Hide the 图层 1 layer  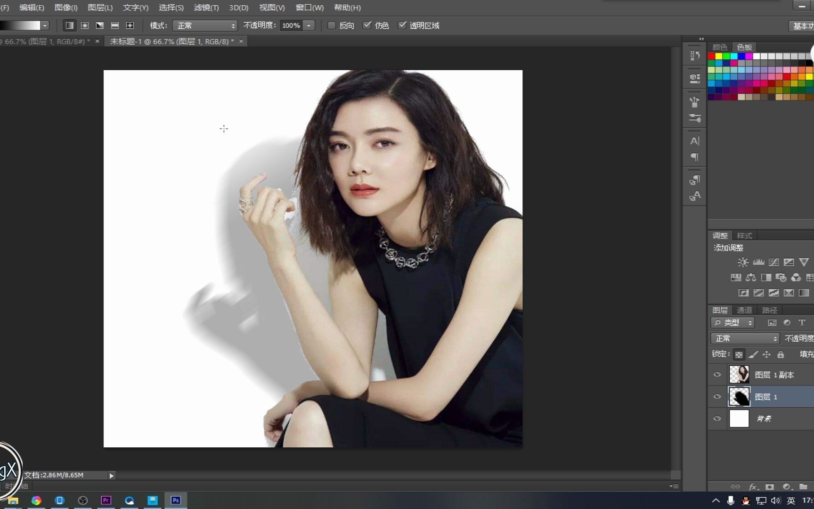pos(717,397)
